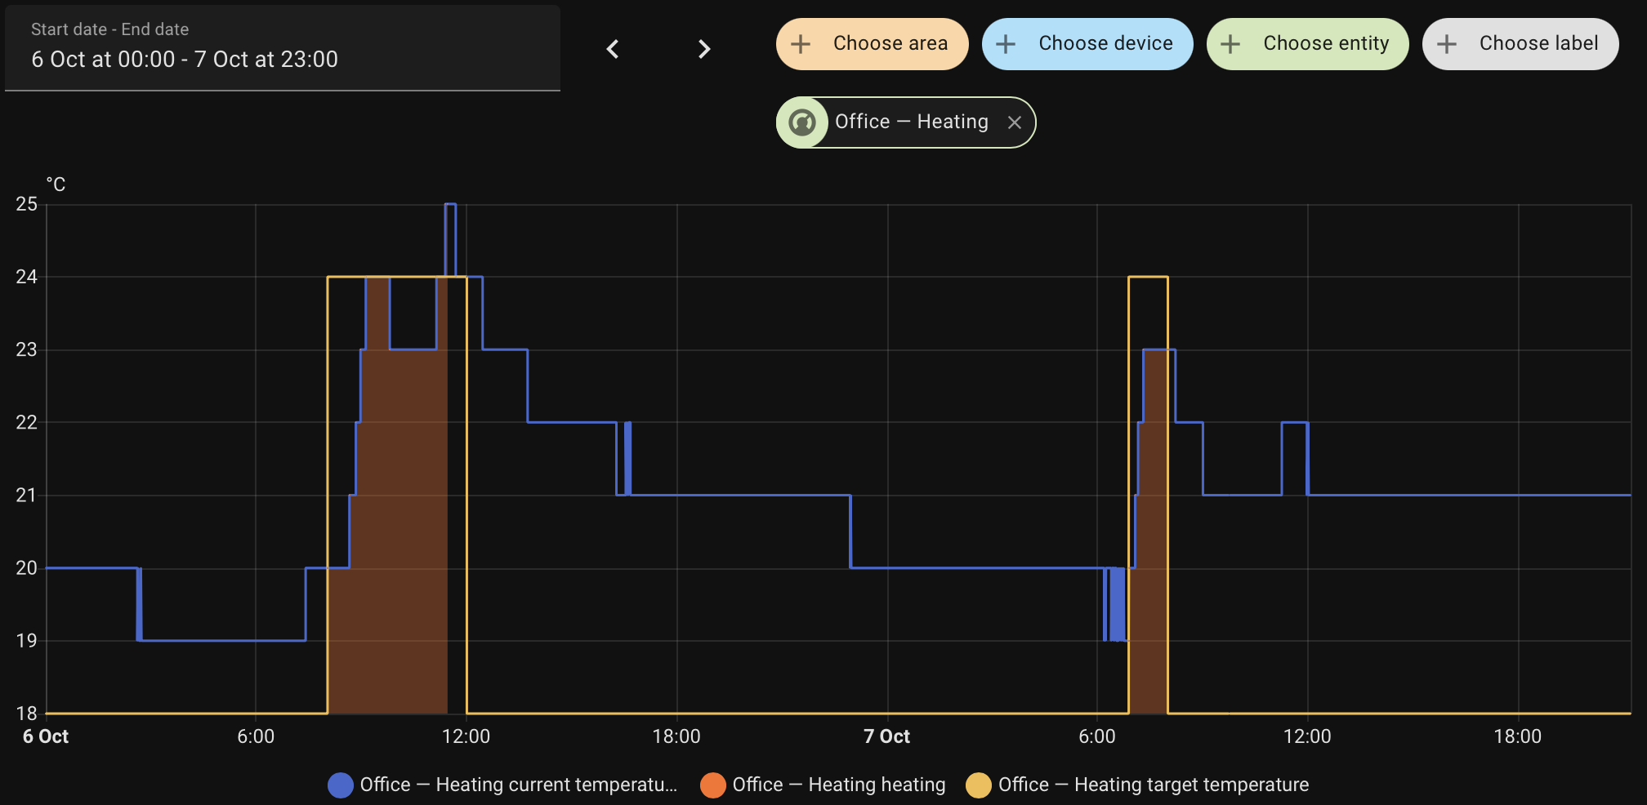This screenshot has width=1647, height=805.
Task: Click the previous date range arrow
Action: point(613,49)
